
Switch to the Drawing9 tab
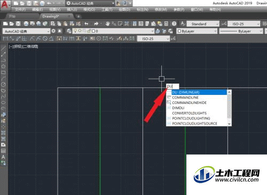51,17
